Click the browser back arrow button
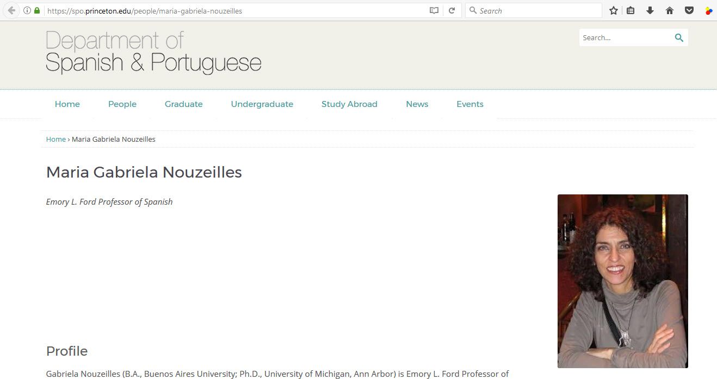717x379 pixels. tap(11, 10)
